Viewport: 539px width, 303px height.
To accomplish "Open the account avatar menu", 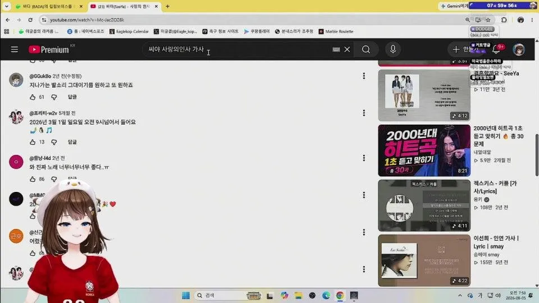I will coord(519,49).
